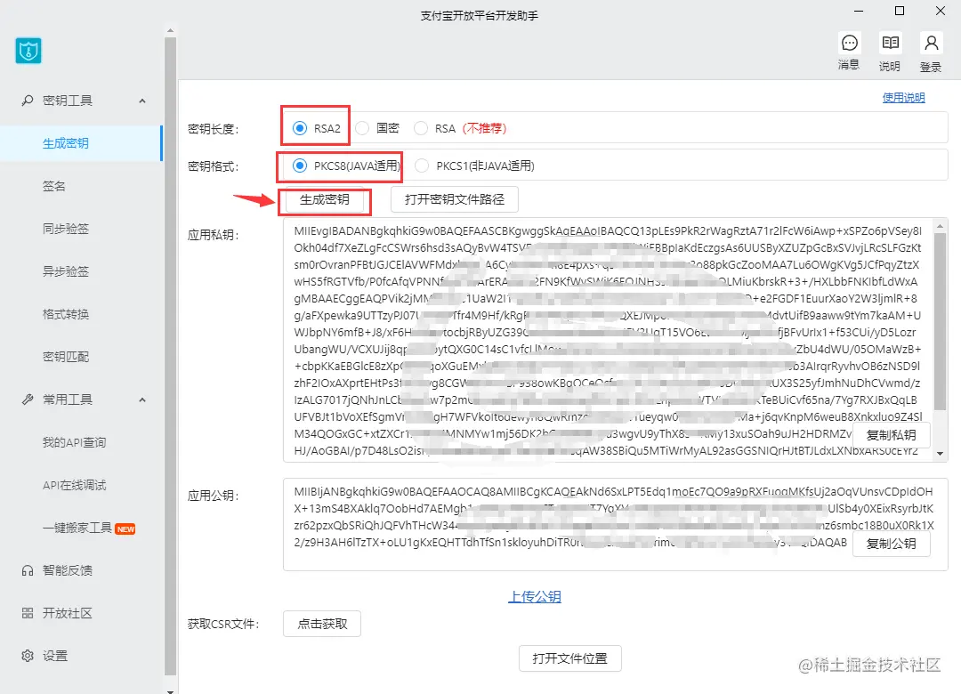Image resolution: width=961 pixels, height=694 pixels.
Task: Open the 生成密钥 sidebar item
Action: coord(81,143)
